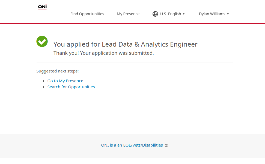Click the ONI logo in the header
This screenshot has height=164, width=265.
42,7
